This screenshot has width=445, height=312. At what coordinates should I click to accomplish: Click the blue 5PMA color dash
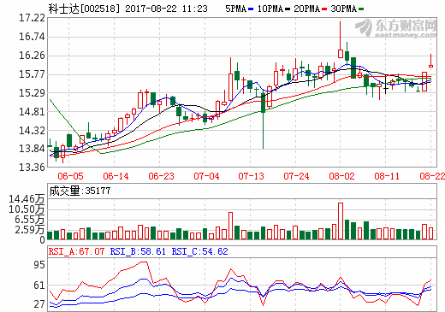tap(251, 9)
